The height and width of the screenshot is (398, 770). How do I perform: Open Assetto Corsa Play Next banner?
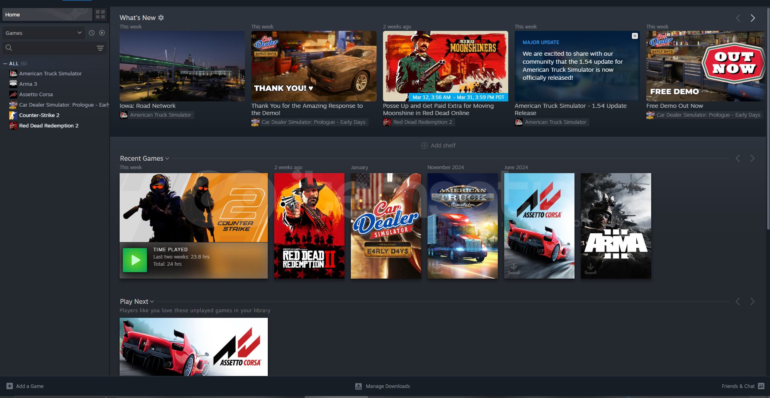(x=194, y=347)
